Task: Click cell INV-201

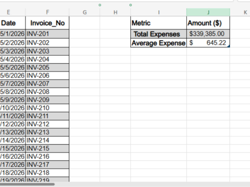Action: coord(47,34)
